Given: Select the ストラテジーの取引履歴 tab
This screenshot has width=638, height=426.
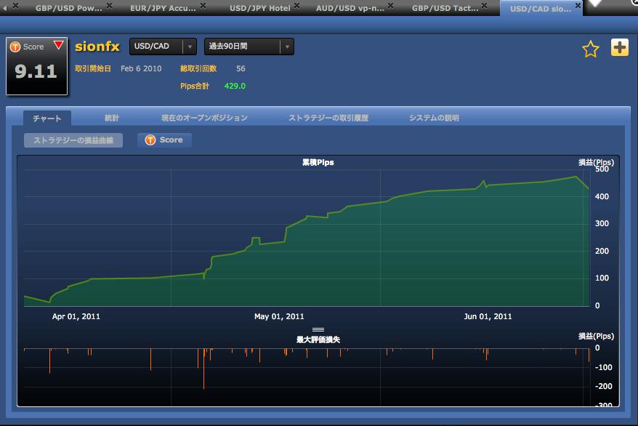Looking at the screenshot, I should click(x=328, y=118).
